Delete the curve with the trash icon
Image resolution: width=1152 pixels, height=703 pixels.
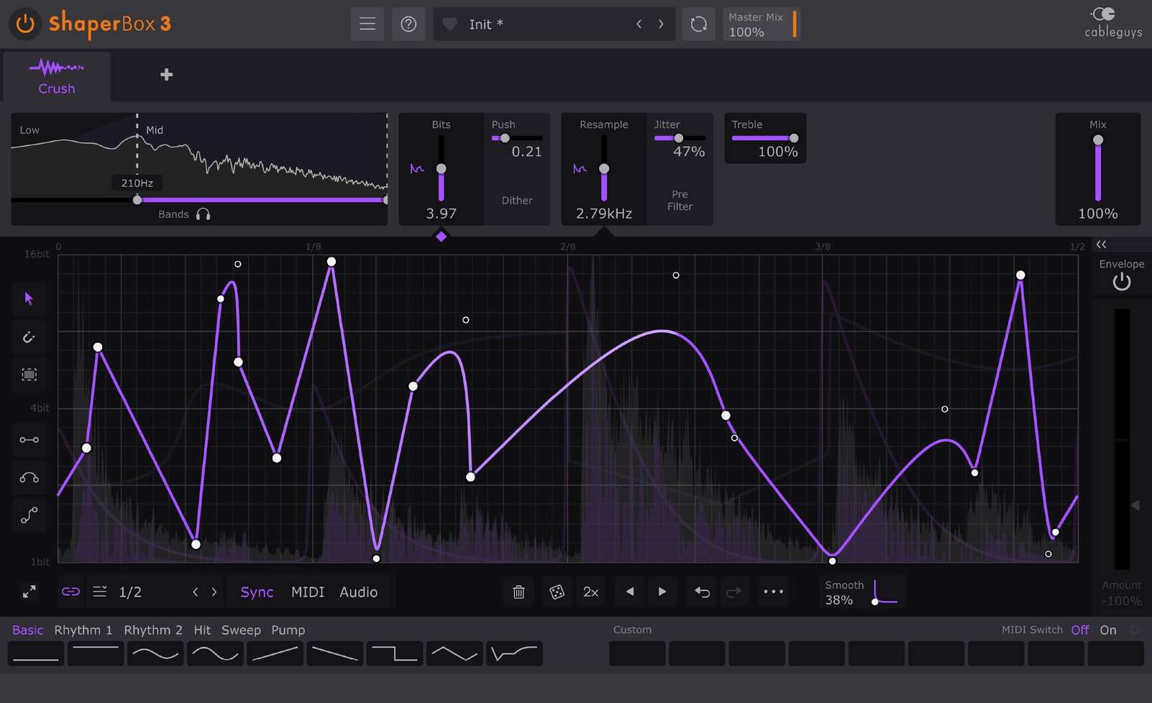[x=518, y=592]
